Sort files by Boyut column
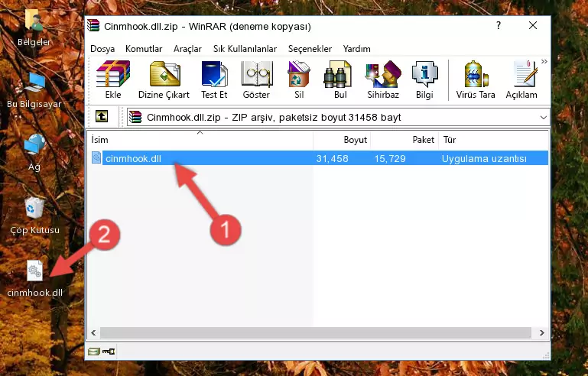The width and height of the screenshot is (588, 376). [342, 140]
